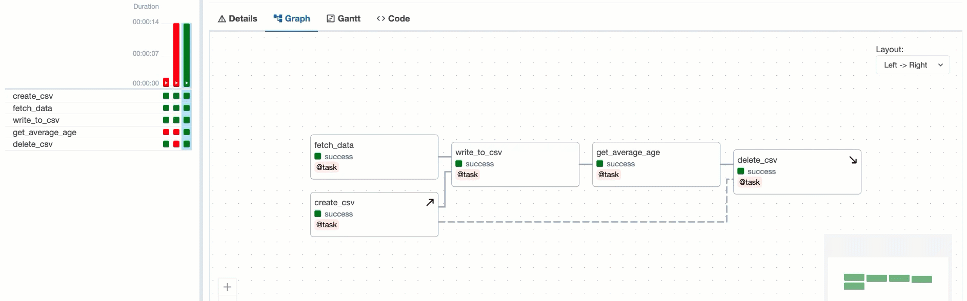
Task: Select the write_to_csv node in graph
Action: coord(515,164)
